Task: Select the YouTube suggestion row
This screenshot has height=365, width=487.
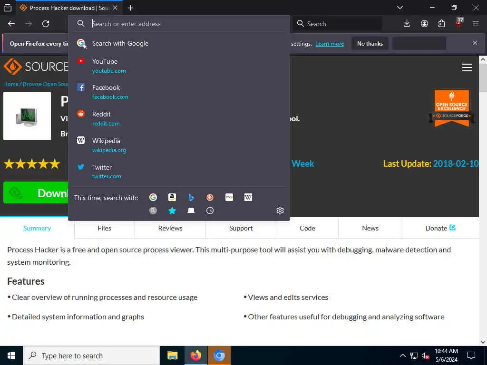Action: [179, 66]
